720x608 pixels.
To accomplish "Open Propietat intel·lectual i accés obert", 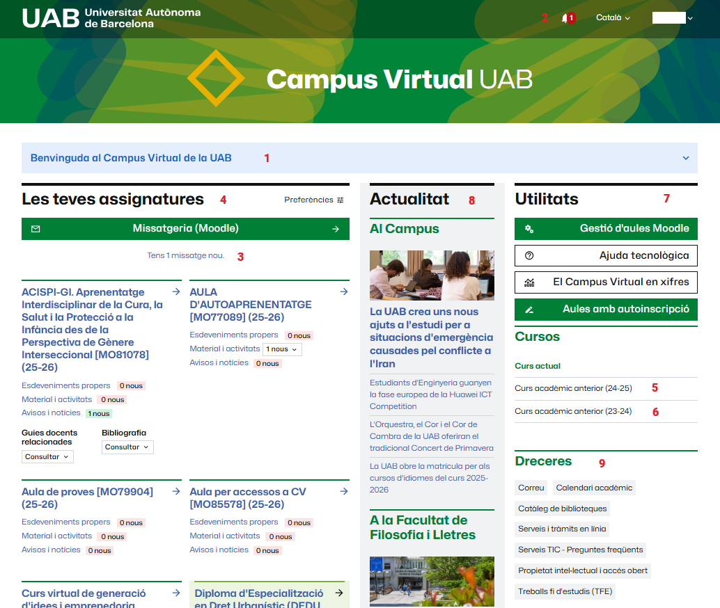I will coord(583,570).
